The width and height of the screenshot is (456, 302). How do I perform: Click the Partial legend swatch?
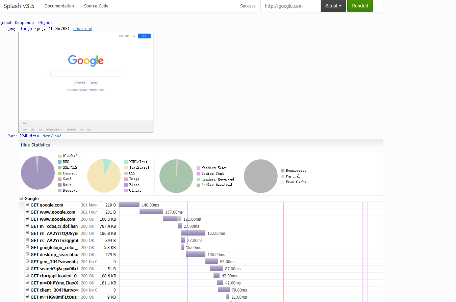283,176
